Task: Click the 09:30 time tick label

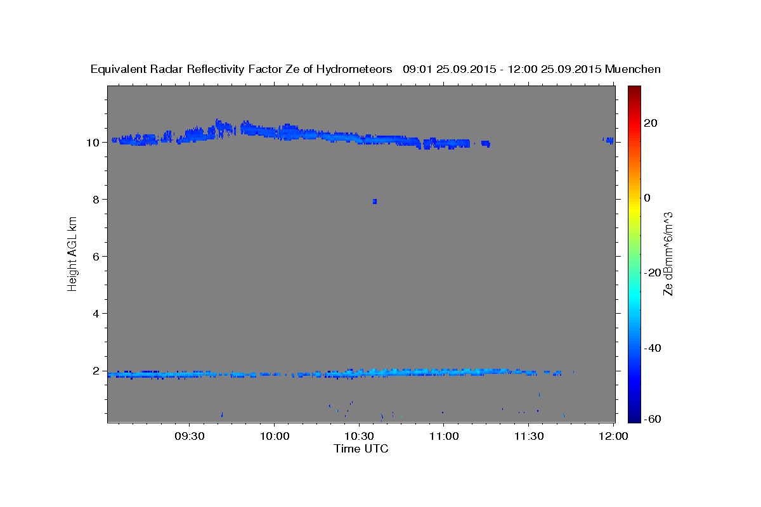Action: pyautogui.click(x=190, y=436)
